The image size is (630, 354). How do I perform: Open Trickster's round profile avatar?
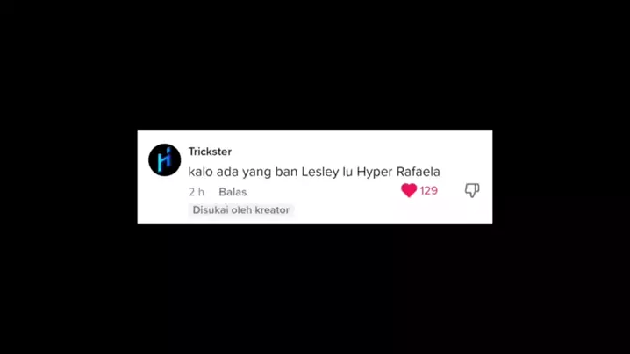tap(165, 159)
